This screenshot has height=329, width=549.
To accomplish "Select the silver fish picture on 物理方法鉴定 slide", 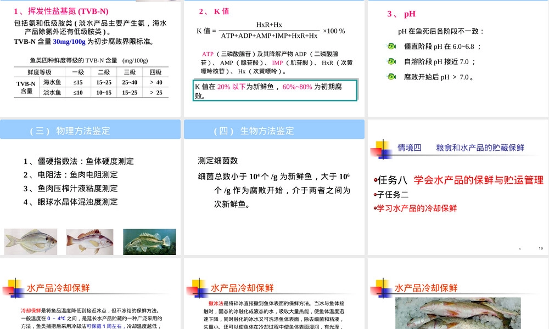I will [x=31, y=242].
